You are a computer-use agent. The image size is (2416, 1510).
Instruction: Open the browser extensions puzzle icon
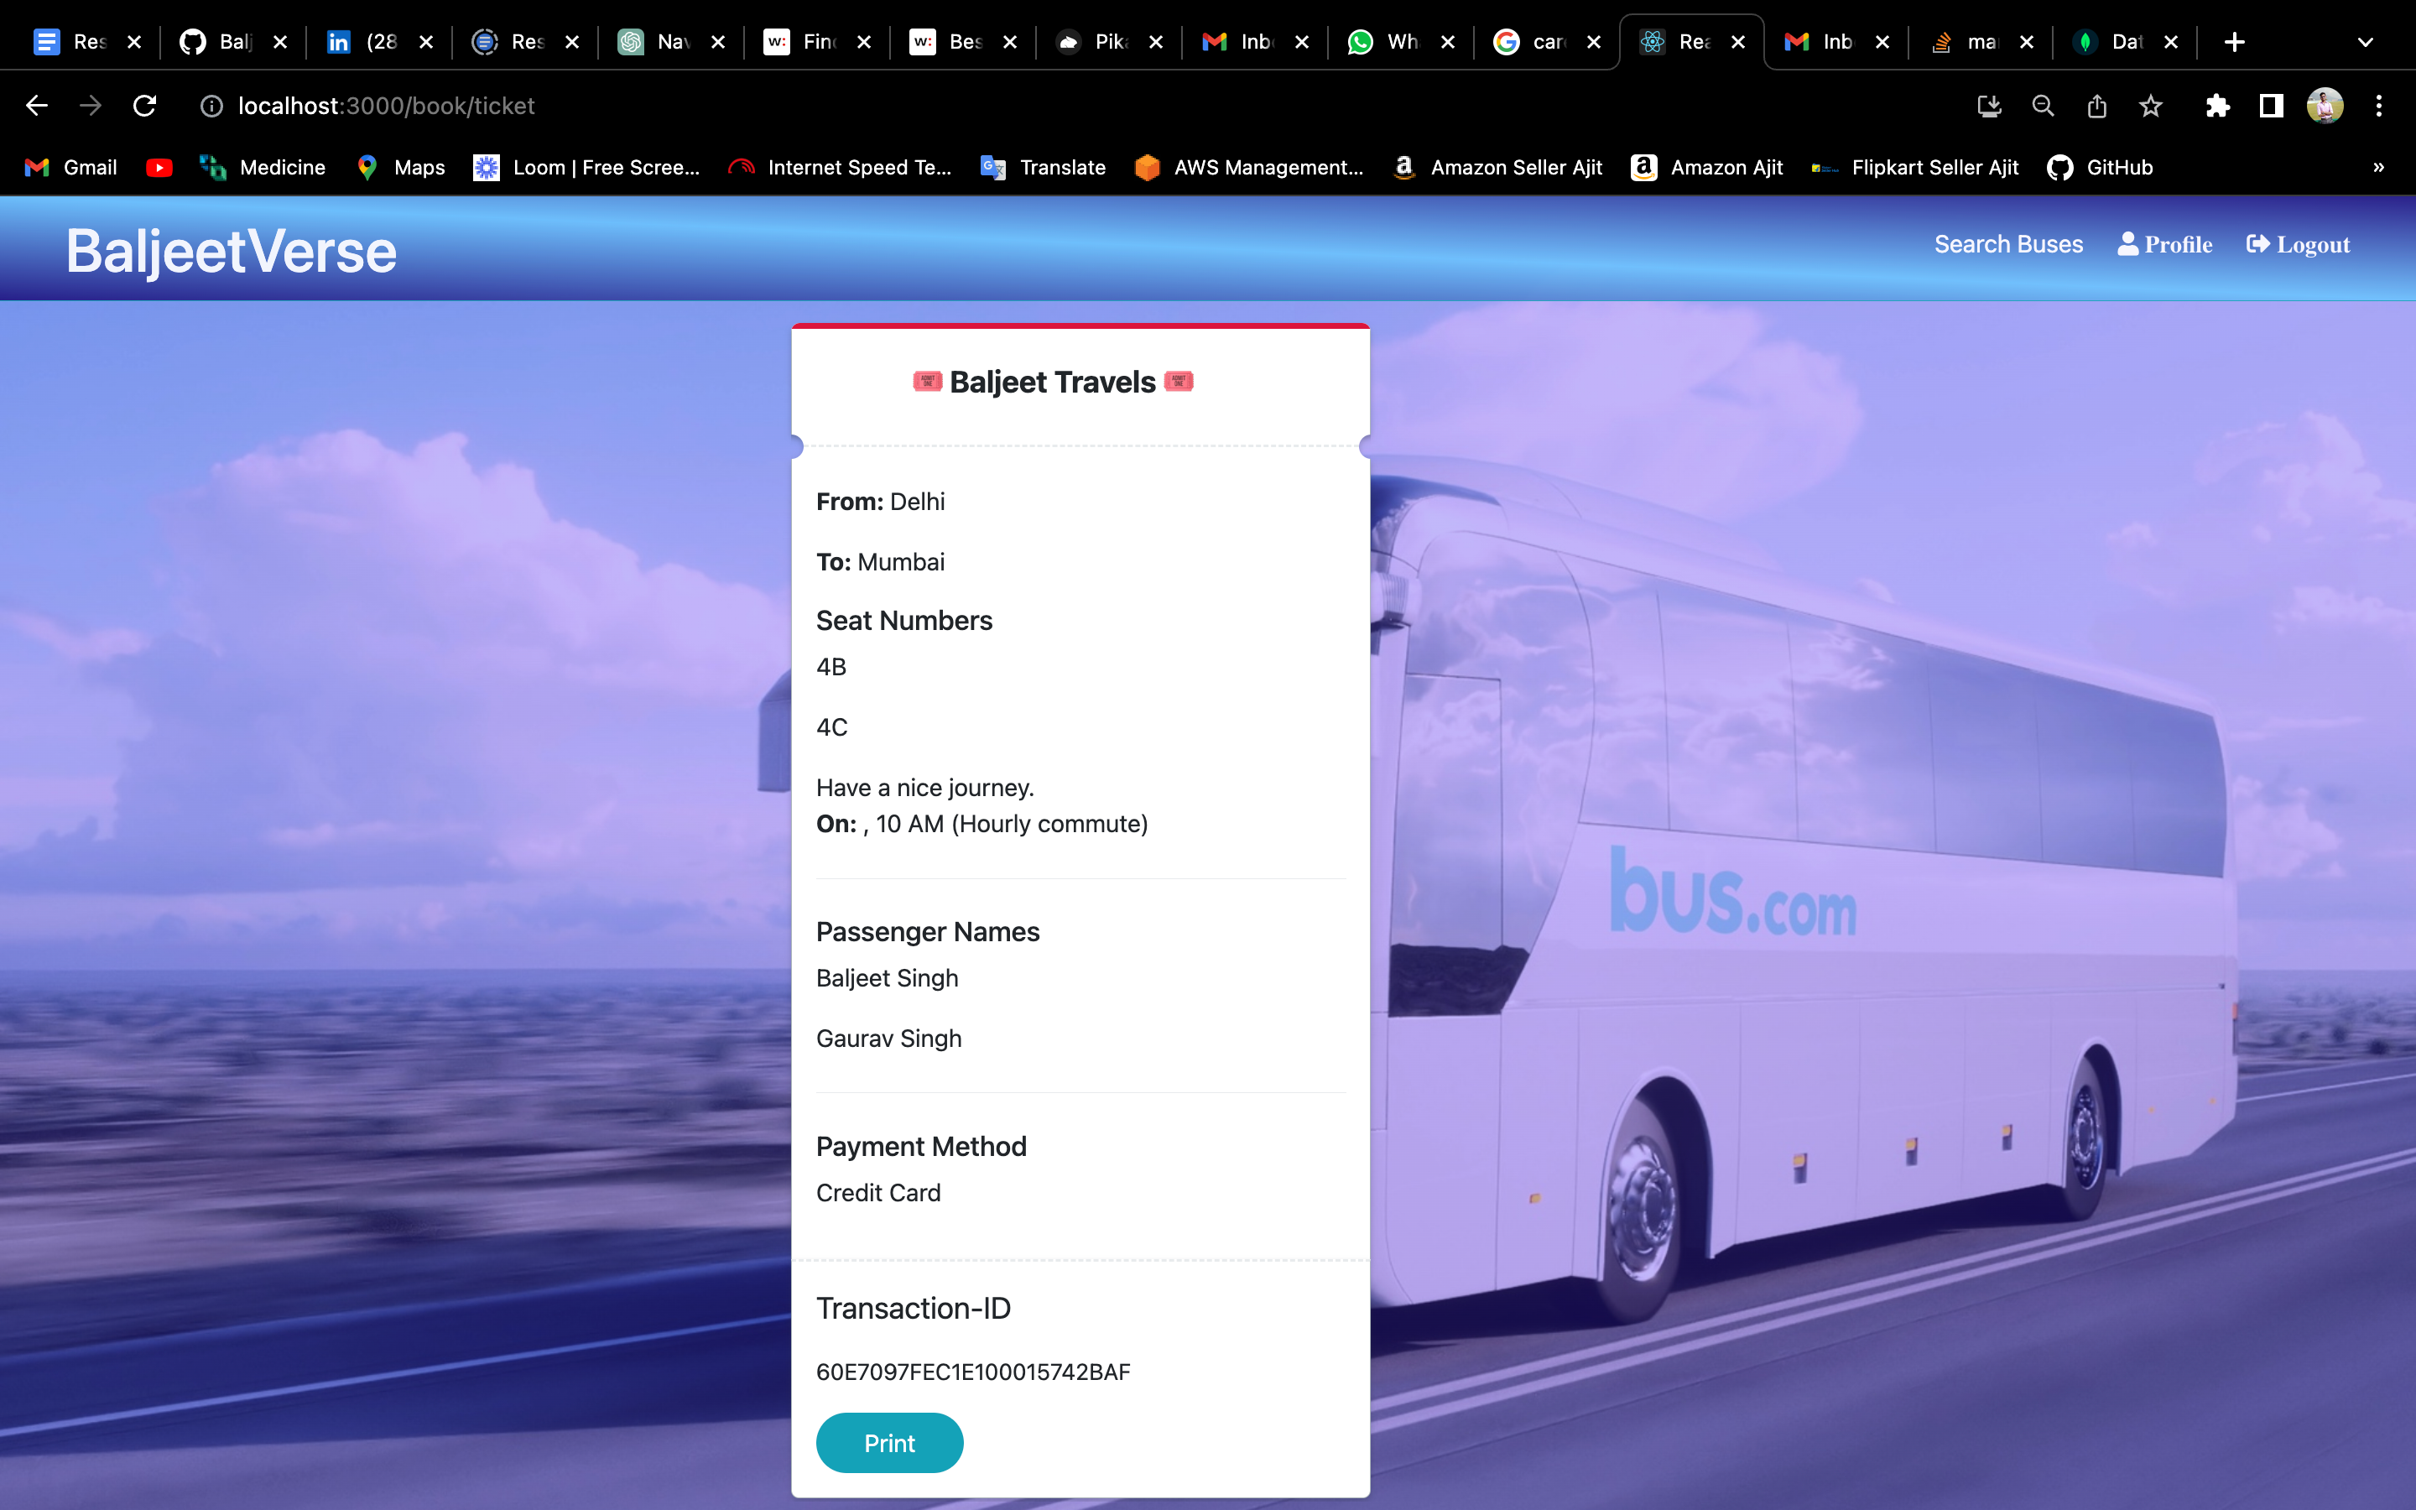click(2217, 106)
